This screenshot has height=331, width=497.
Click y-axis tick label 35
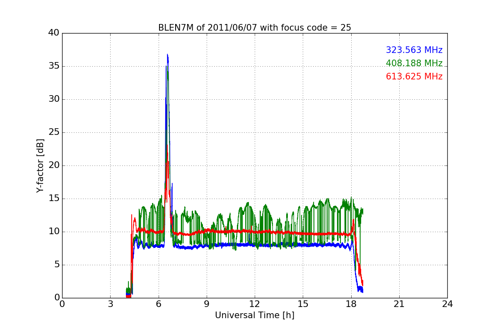coord(54,66)
